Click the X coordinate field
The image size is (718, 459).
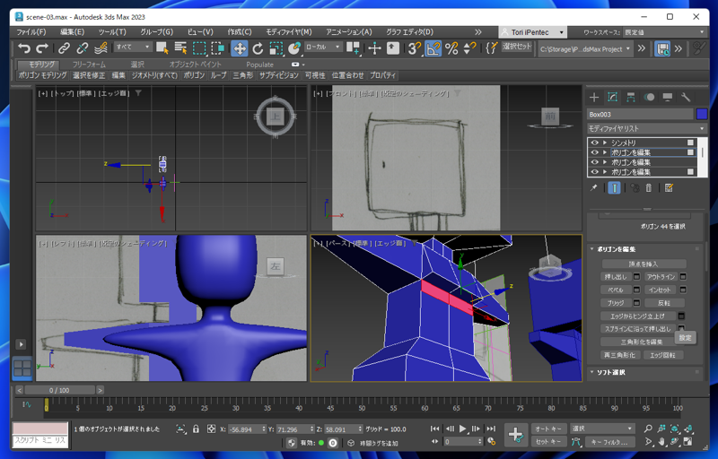(246, 429)
